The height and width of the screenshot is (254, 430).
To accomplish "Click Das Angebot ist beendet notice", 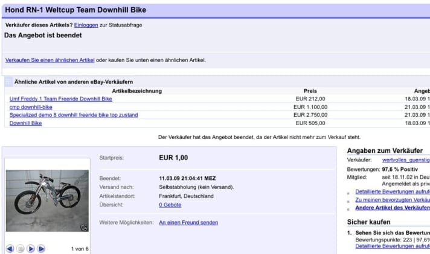I will pos(43,36).
